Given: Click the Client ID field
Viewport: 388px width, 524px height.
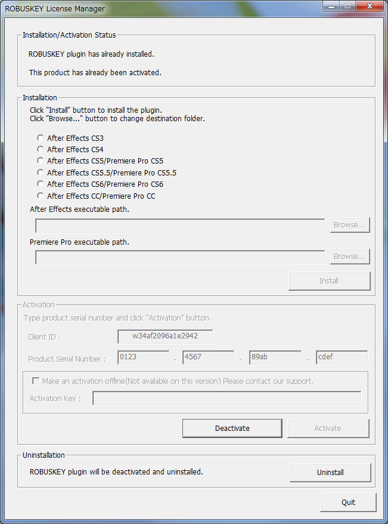Looking at the screenshot, I should pos(165,337).
